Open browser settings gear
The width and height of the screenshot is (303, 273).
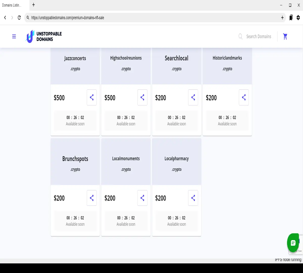tap(298, 18)
